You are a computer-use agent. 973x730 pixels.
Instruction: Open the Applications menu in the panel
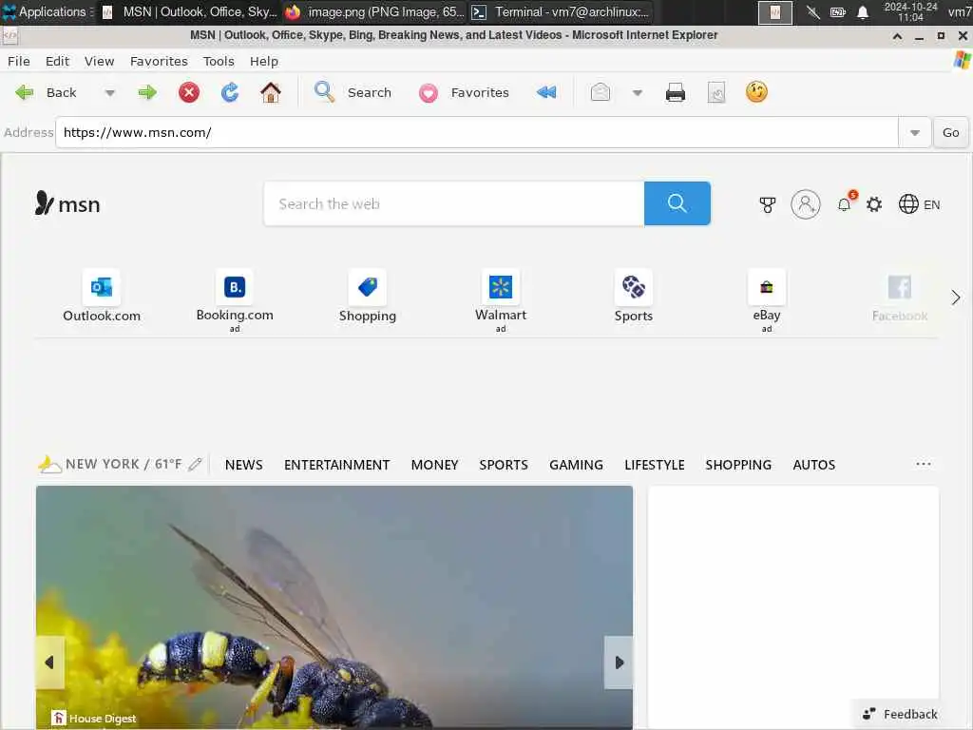pyautogui.click(x=47, y=11)
